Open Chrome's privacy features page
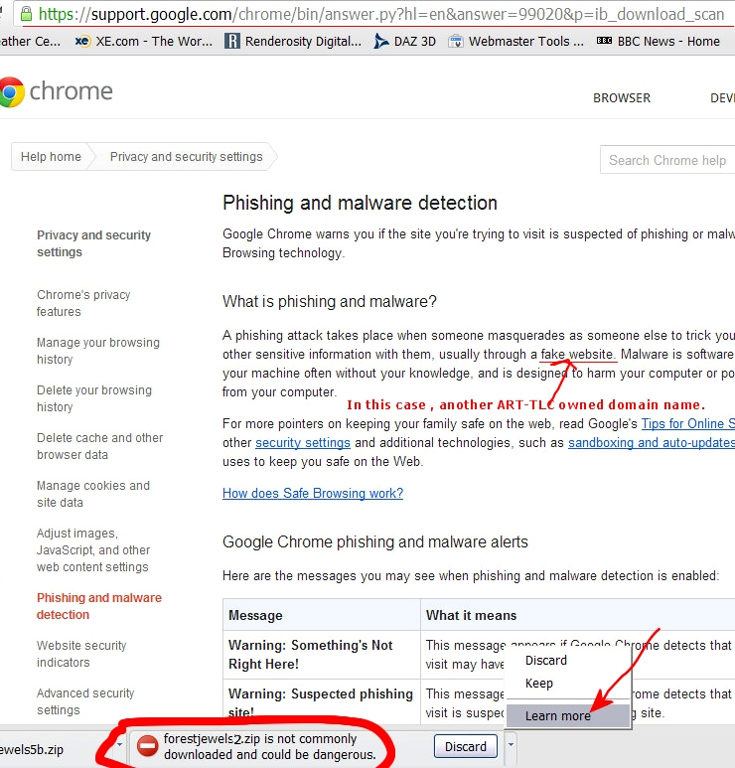The width and height of the screenshot is (735, 768). pos(83,303)
